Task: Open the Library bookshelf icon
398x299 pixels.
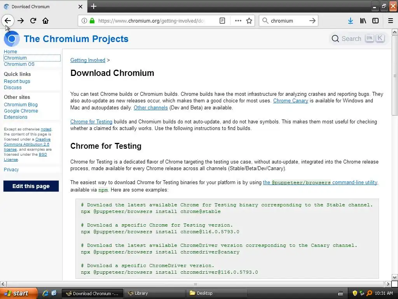Action: click(363, 21)
